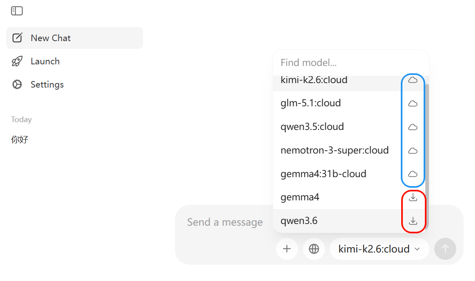The height and width of the screenshot is (281, 475).
Task: Focus the Find model search field
Action: (x=351, y=63)
